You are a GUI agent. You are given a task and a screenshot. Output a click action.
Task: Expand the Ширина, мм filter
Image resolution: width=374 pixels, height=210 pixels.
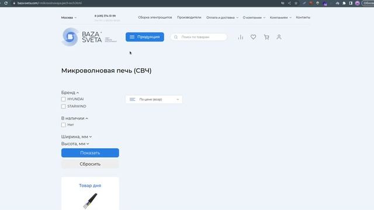77,136
